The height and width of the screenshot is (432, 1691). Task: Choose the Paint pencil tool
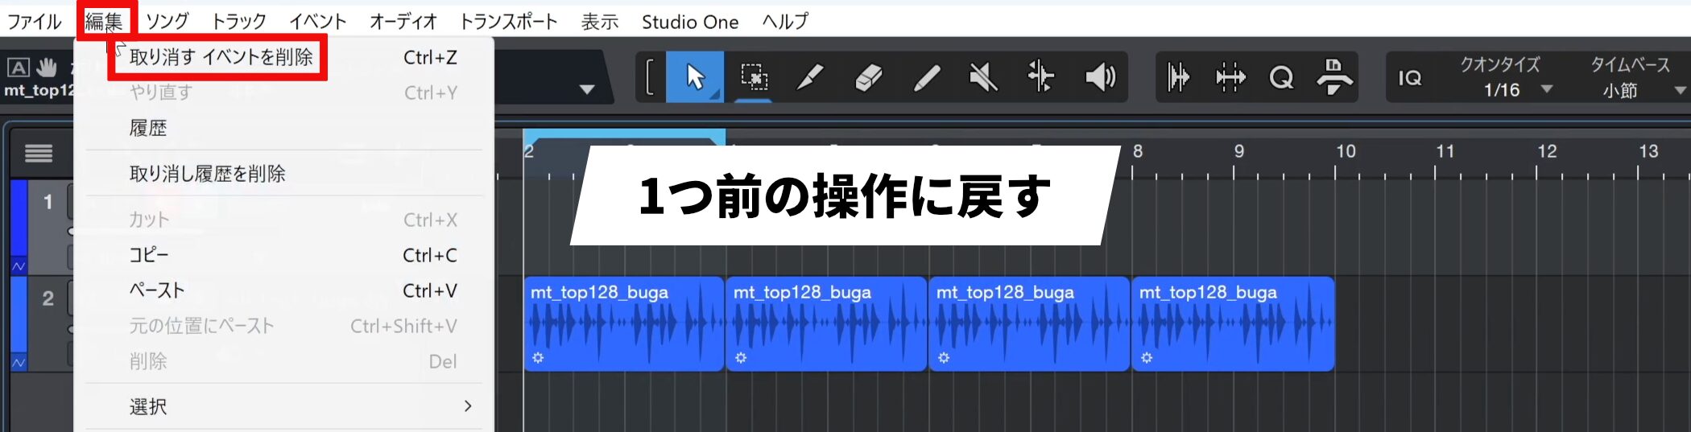927,77
